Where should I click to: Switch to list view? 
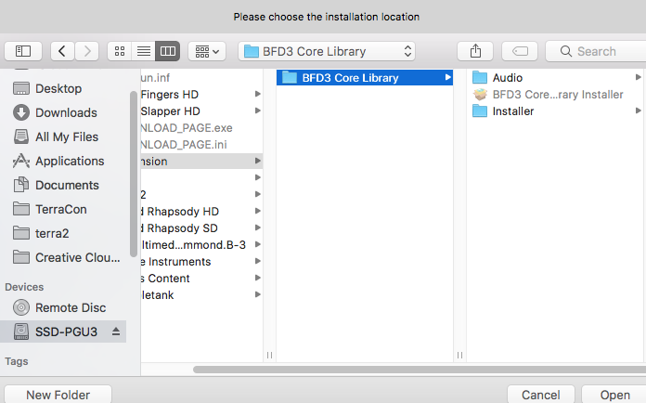(x=143, y=51)
